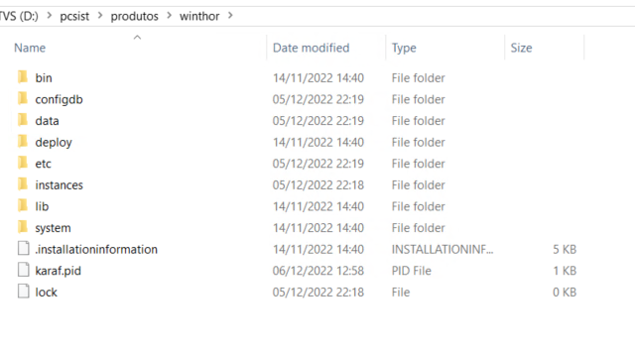Select the deploy folder icon
635x357 pixels.
[x=23, y=141]
